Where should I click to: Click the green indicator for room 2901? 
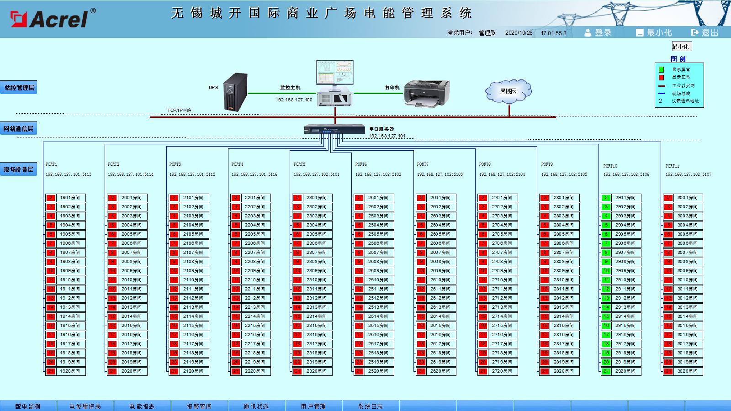click(606, 198)
